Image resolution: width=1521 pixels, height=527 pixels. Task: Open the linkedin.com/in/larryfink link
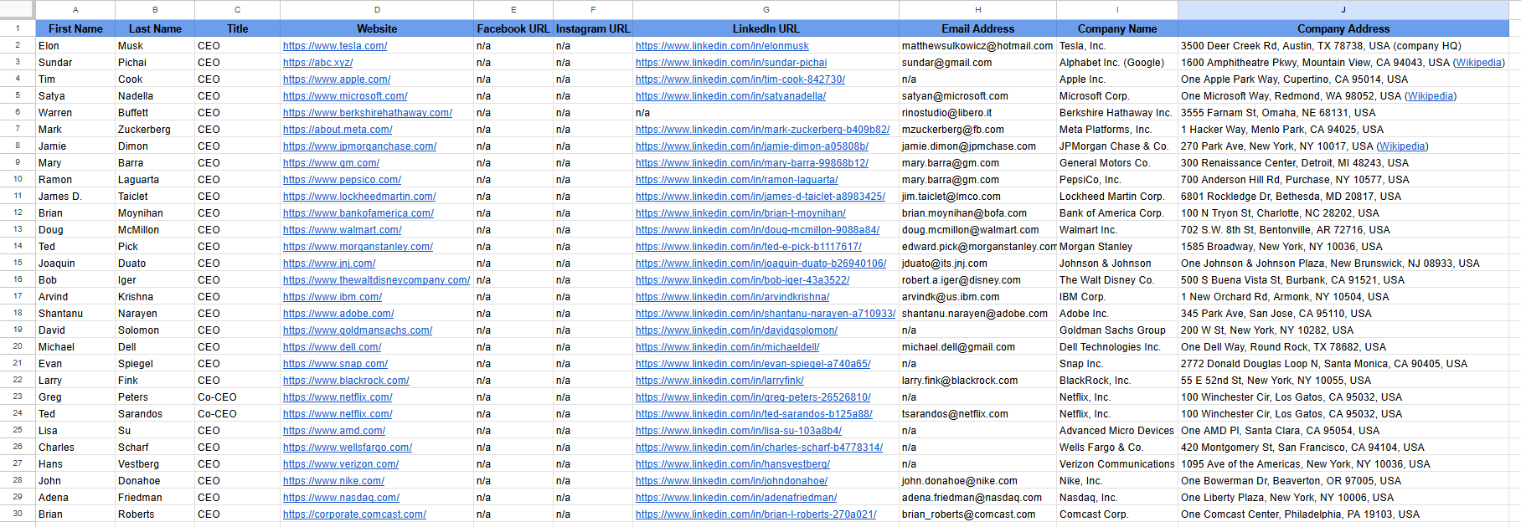pyautogui.click(x=719, y=381)
